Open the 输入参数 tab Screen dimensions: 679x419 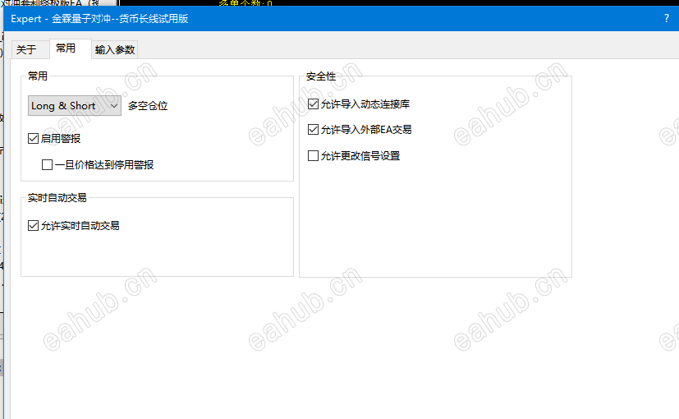point(115,50)
